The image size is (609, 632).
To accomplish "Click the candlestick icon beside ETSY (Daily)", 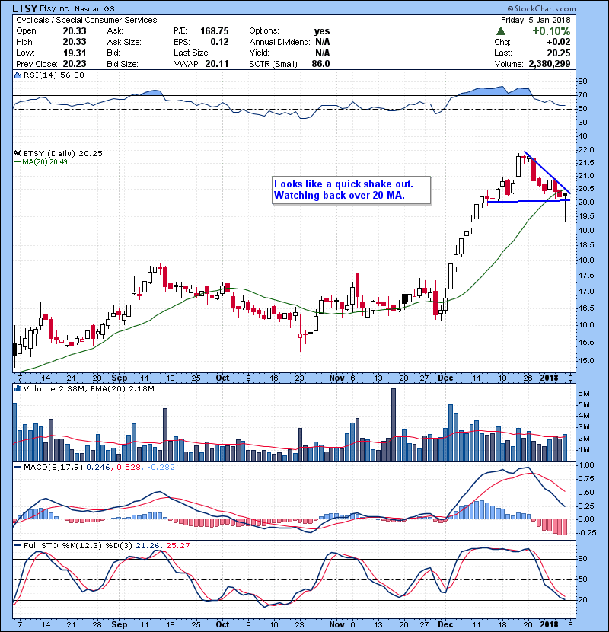I will pos(18,153).
